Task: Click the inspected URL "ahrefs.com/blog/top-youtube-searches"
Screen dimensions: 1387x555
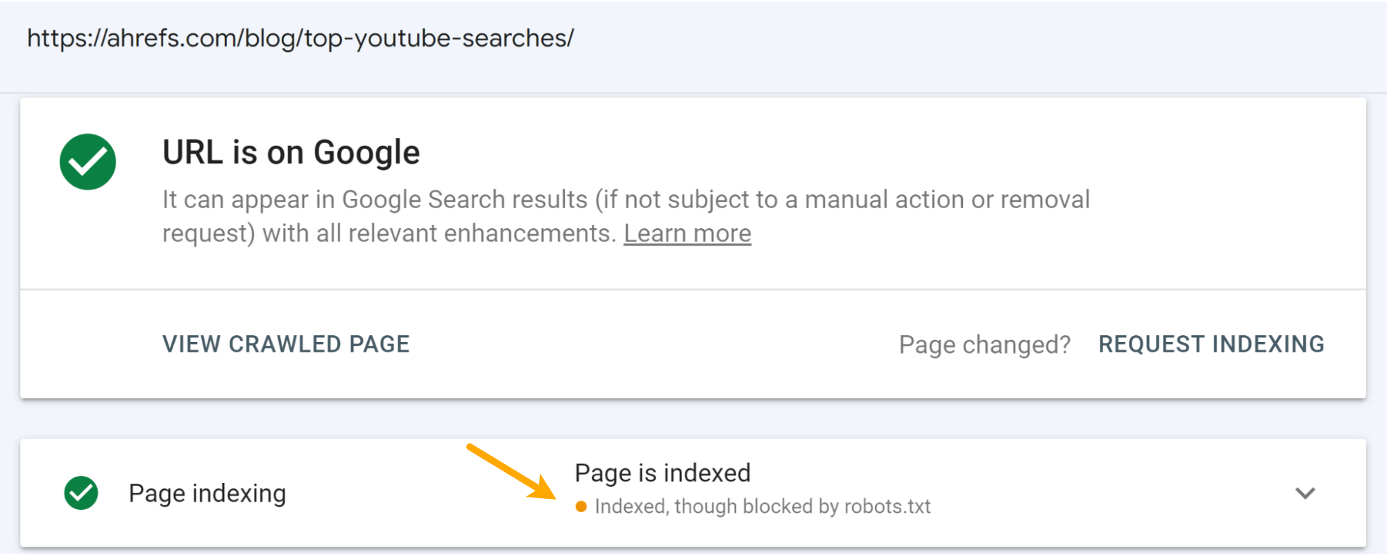Action: 301,39
